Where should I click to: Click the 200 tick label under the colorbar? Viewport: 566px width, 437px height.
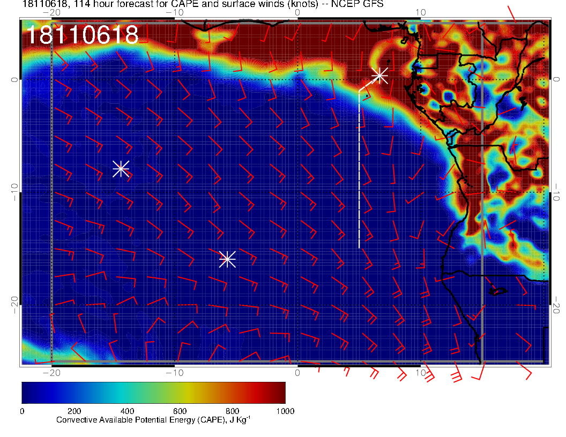[x=74, y=411]
